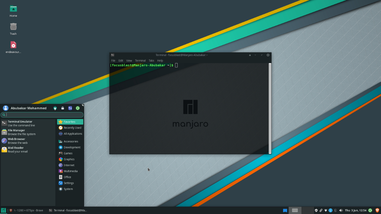Open the Terminal menu in menu bar
Screen dimensions: 381x214
tap(140, 61)
